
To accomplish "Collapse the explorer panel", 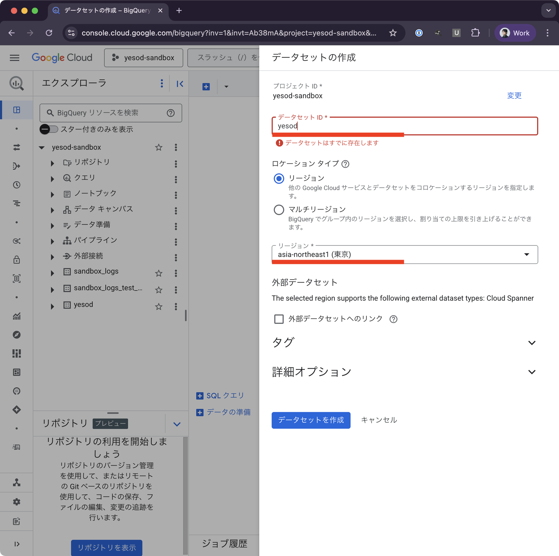I will tap(180, 84).
